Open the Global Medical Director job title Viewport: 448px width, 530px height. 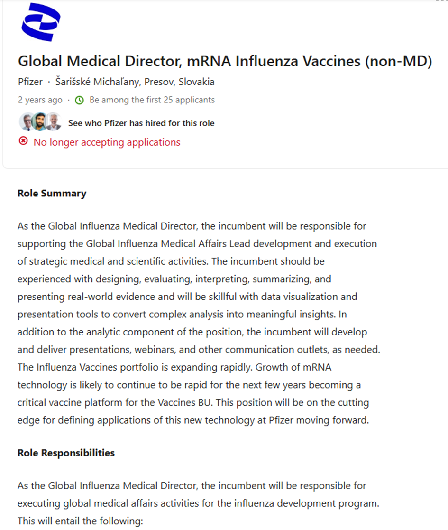coord(224,61)
